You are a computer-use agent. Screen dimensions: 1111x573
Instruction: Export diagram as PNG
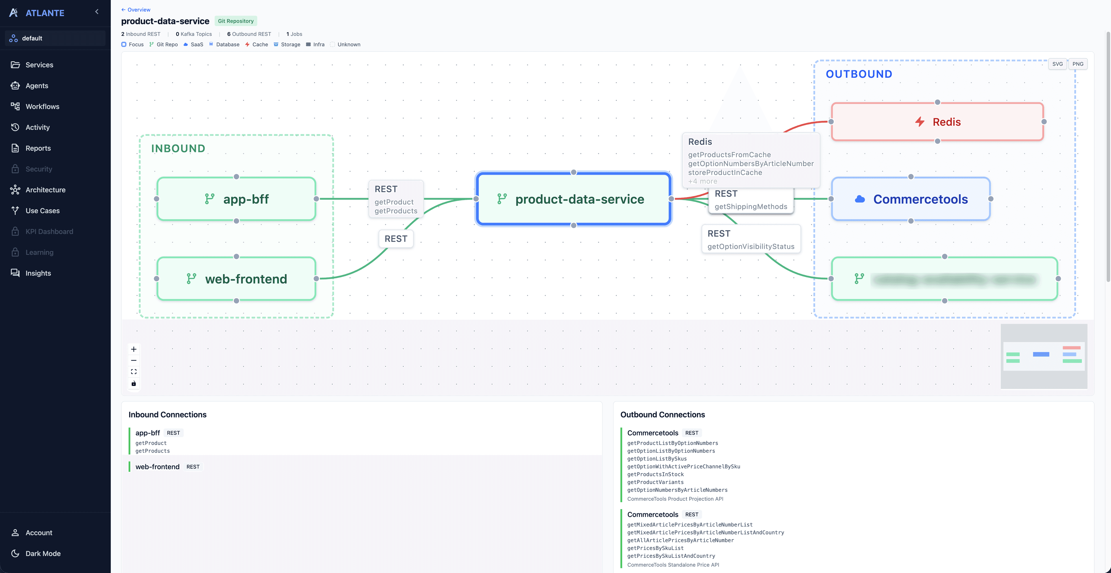[x=1077, y=64]
